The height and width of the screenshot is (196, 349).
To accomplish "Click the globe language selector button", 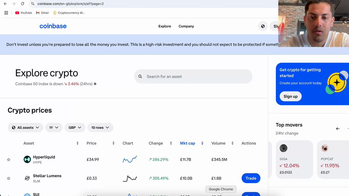I will pos(263,26).
